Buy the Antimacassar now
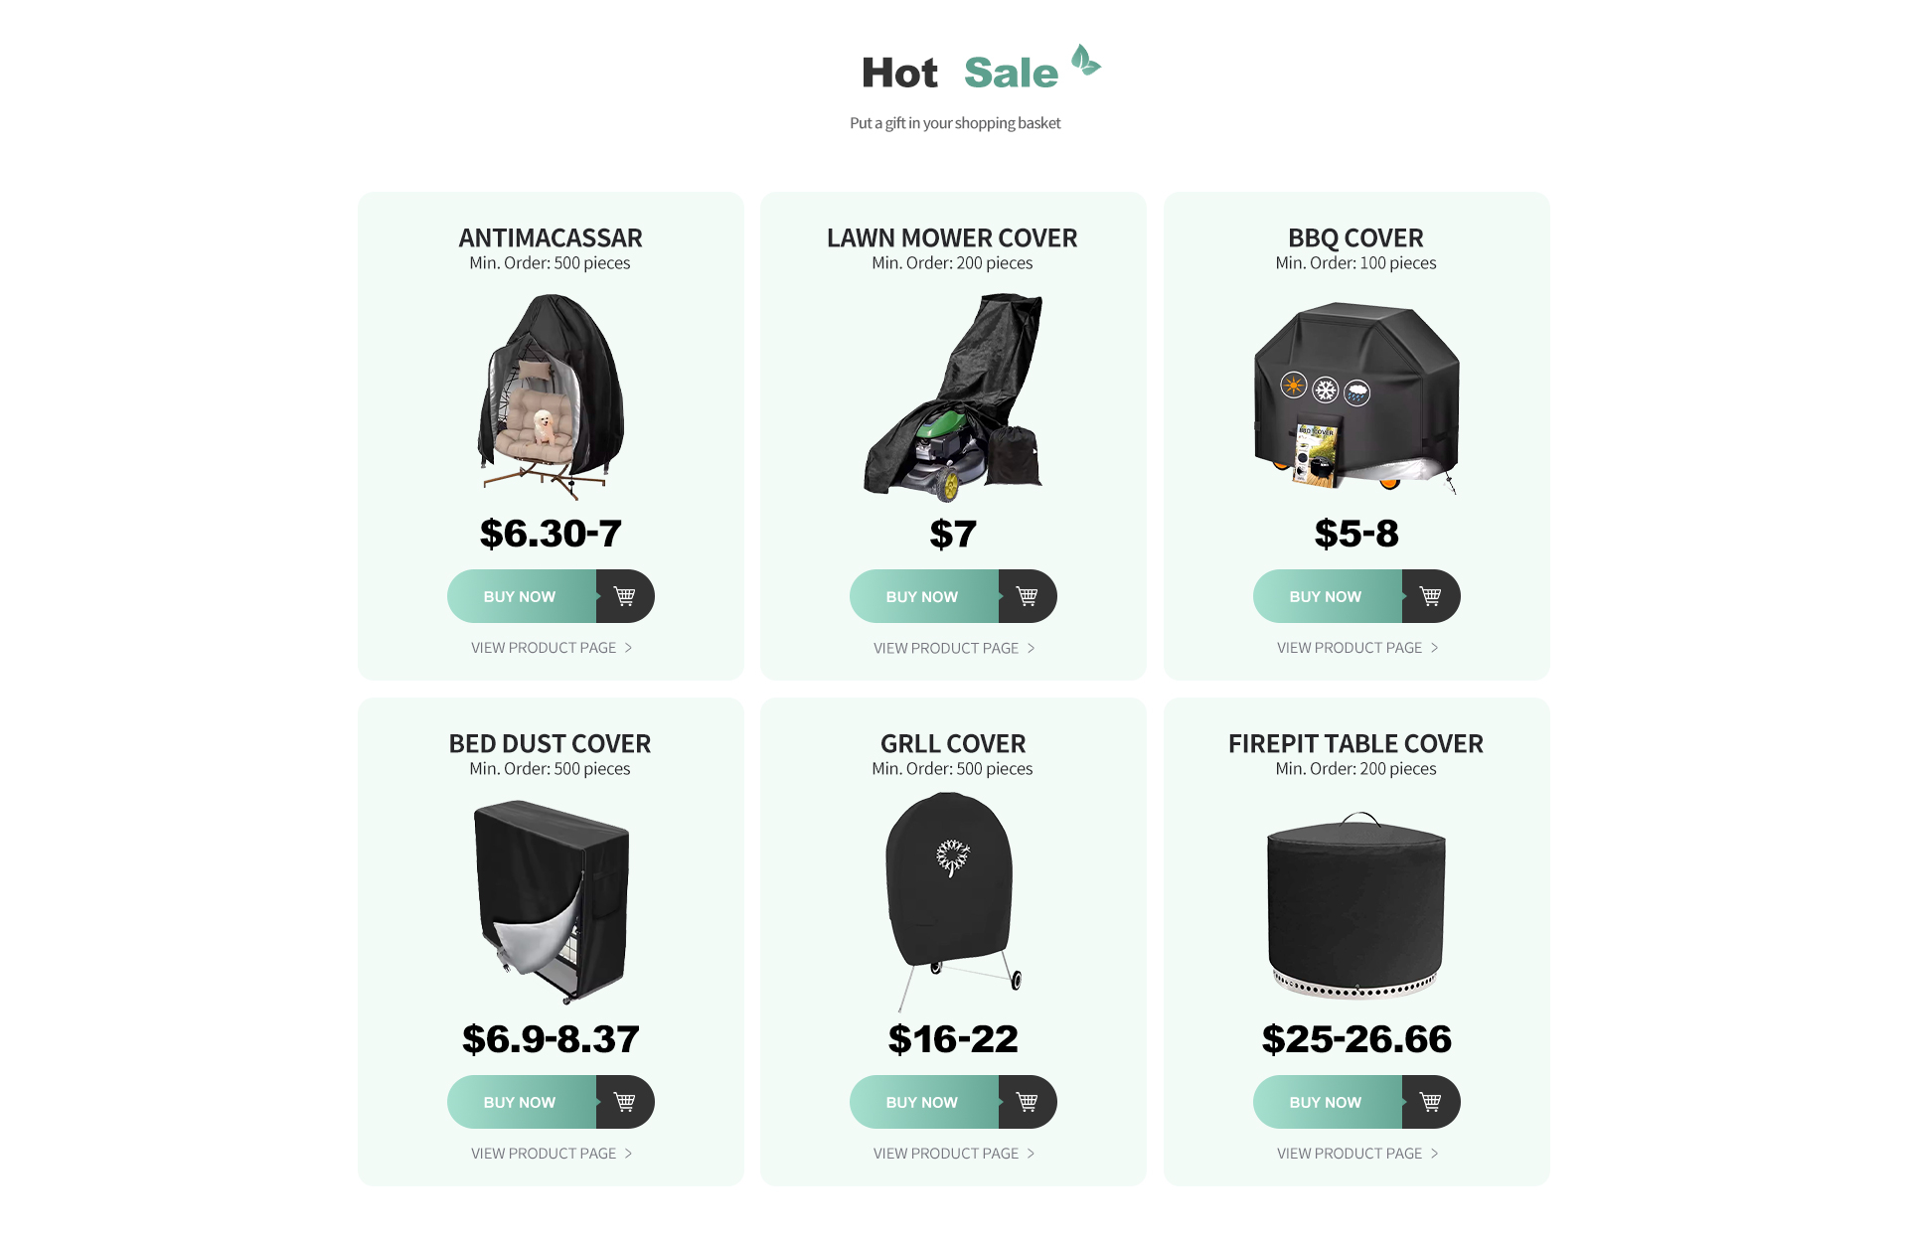The width and height of the screenshot is (1908, 1242). click(522, 596)
